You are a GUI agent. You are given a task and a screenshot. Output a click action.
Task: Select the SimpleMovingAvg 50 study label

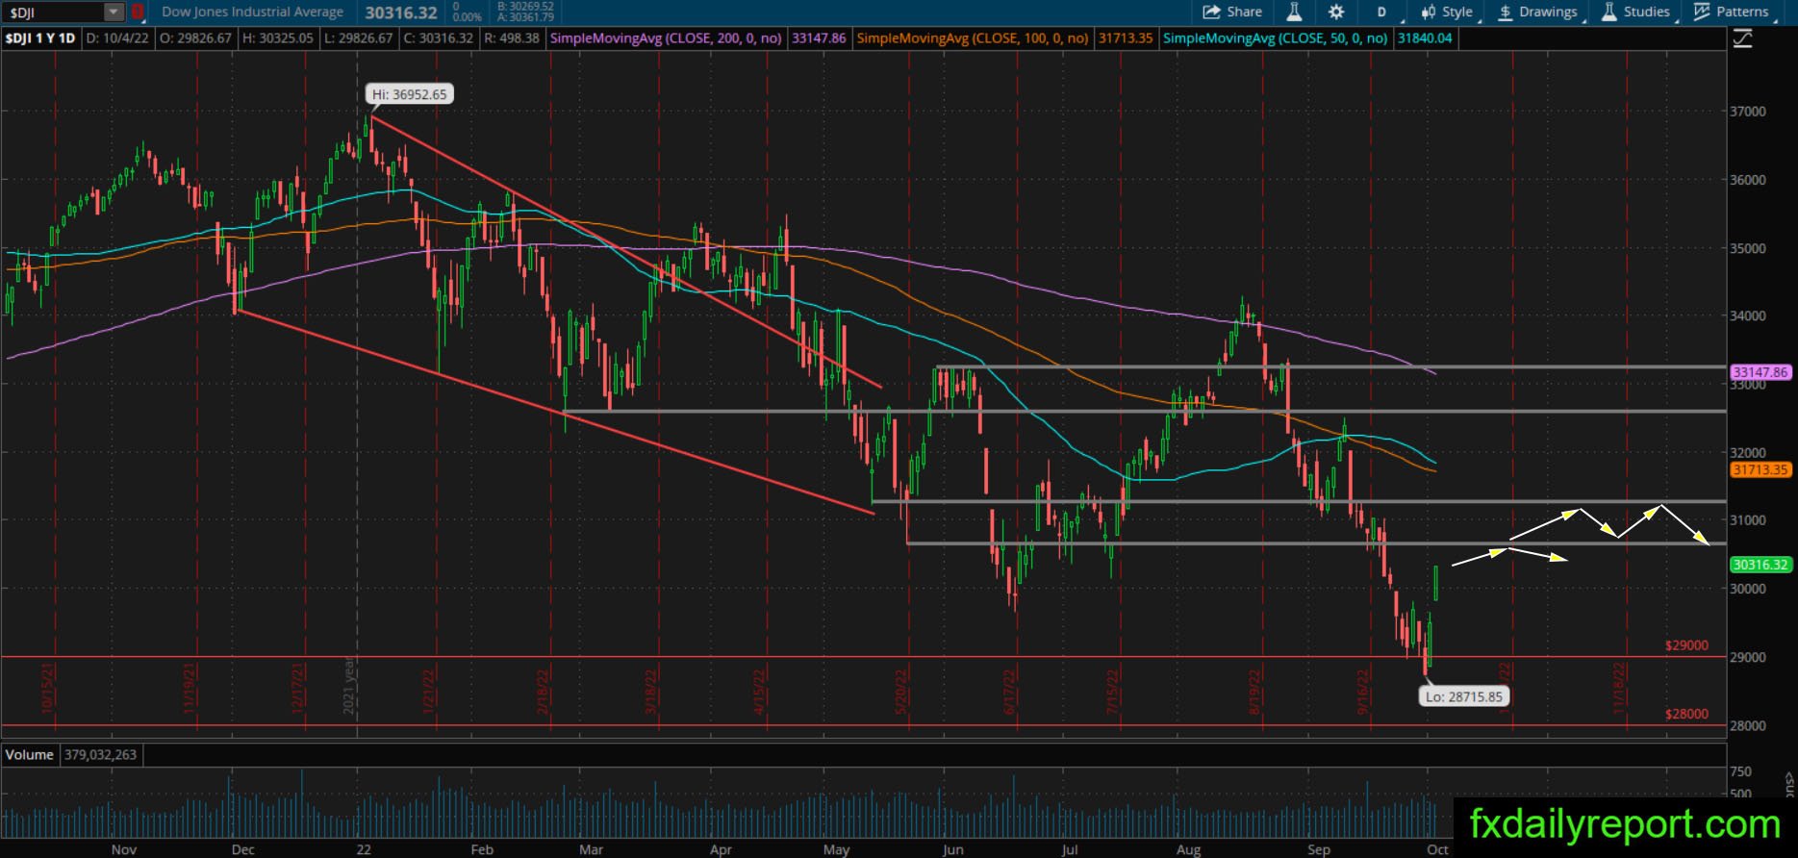click(x=1275, y=38)
